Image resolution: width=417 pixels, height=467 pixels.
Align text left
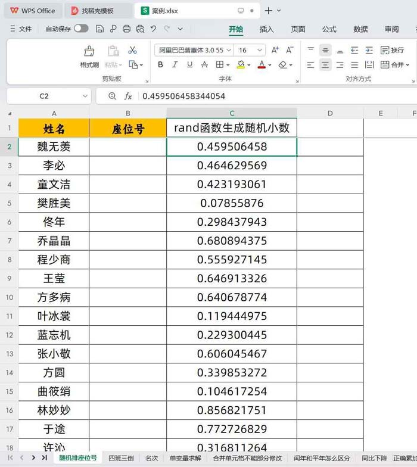[x=311, y=64]
